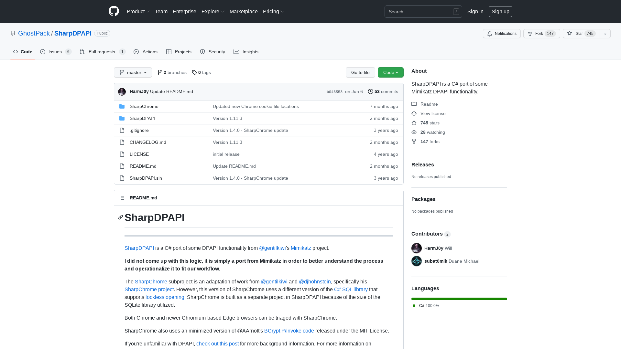Click the Sign up button
Screen dimensions: 621x349
(x=500, y=11)
